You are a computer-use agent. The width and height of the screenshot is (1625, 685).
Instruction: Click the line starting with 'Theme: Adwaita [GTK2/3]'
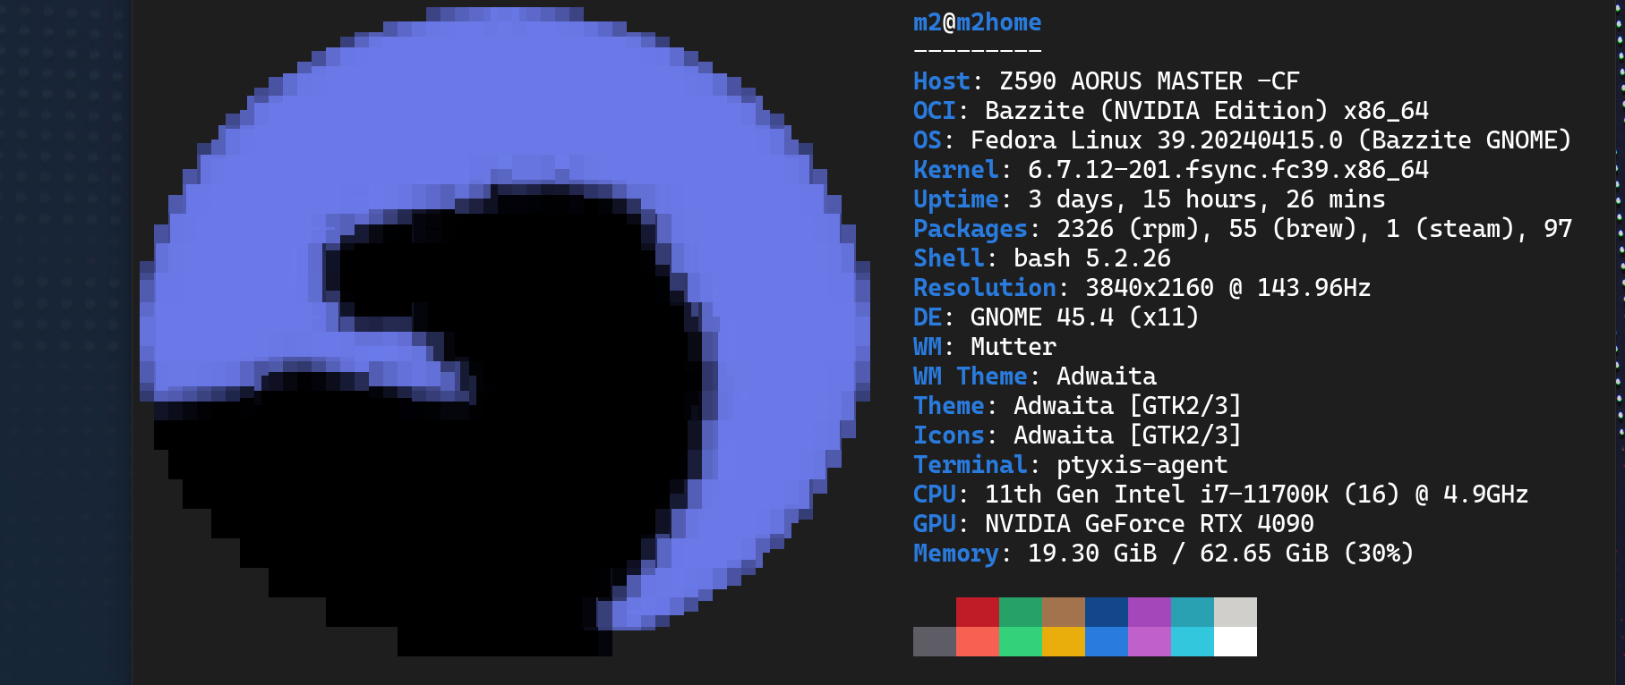tap(1078, 406)
